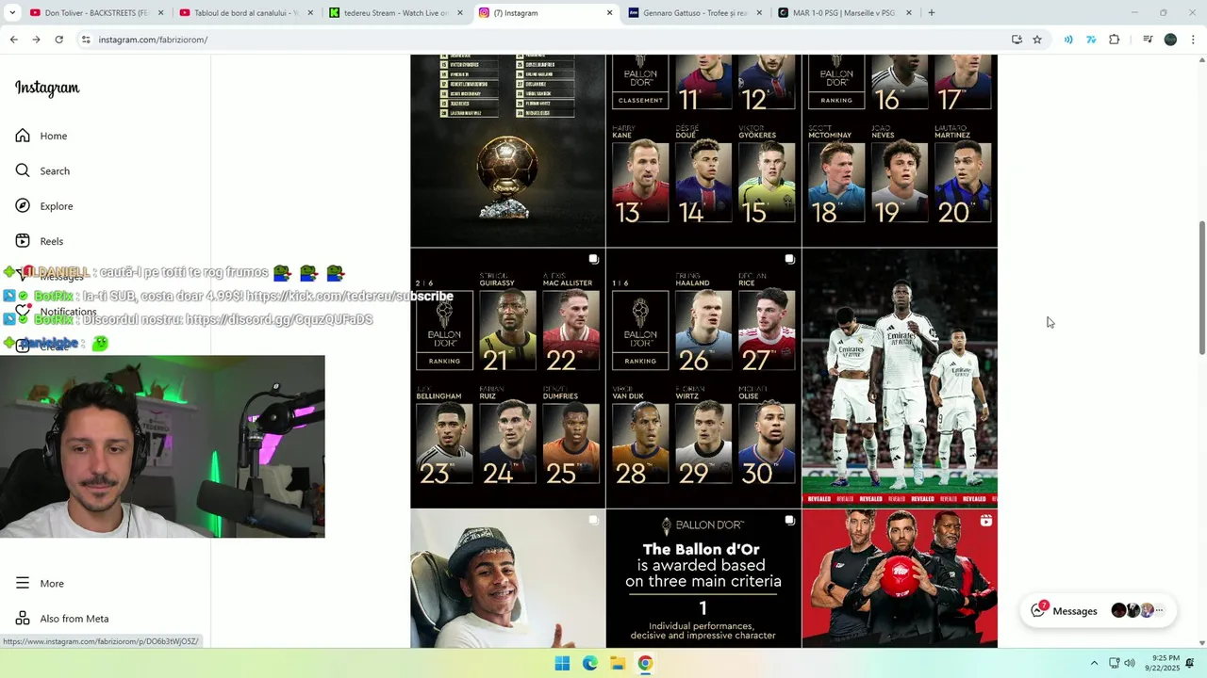
Task: Open Ballon d'Or three main criteria post
Action: tap(703, 578)
